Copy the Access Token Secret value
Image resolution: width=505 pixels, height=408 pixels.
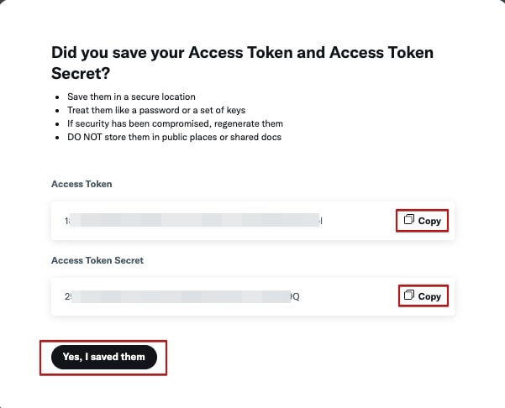[423, 296]
